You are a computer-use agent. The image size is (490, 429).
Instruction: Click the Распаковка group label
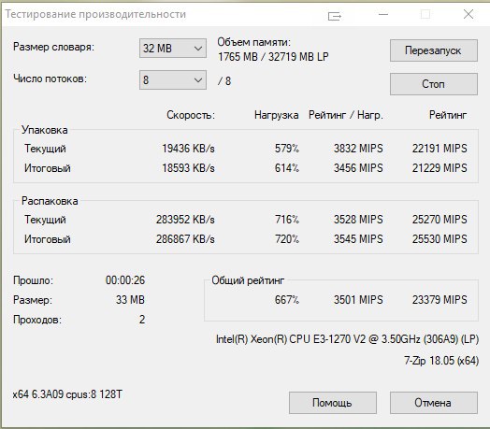tap(50, 201)
